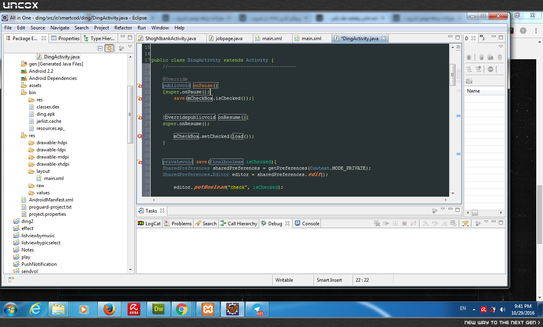Screen dimensions: 543x327
Task: Switch to the Console tab
Action: coord(307,224)
